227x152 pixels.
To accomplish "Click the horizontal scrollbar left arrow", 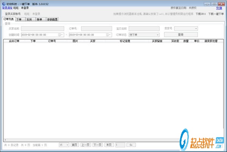I will point(5,140).
